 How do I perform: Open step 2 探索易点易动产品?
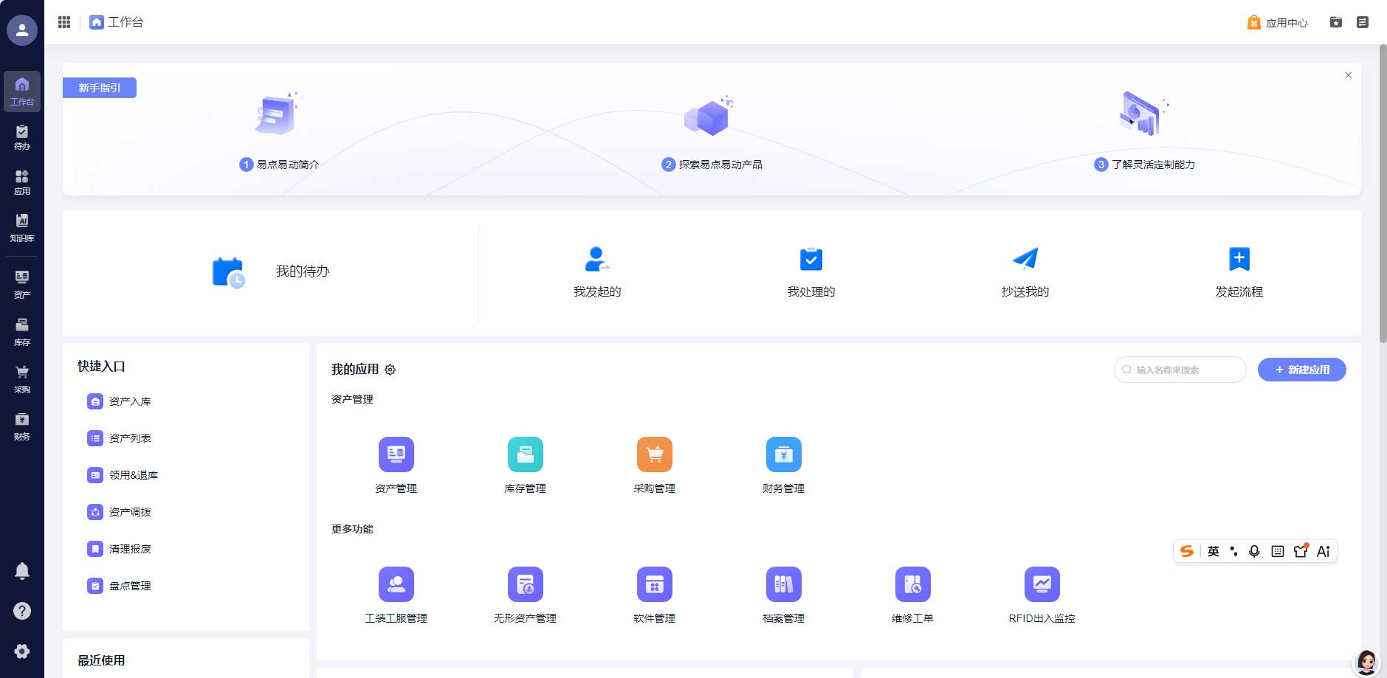712,164
